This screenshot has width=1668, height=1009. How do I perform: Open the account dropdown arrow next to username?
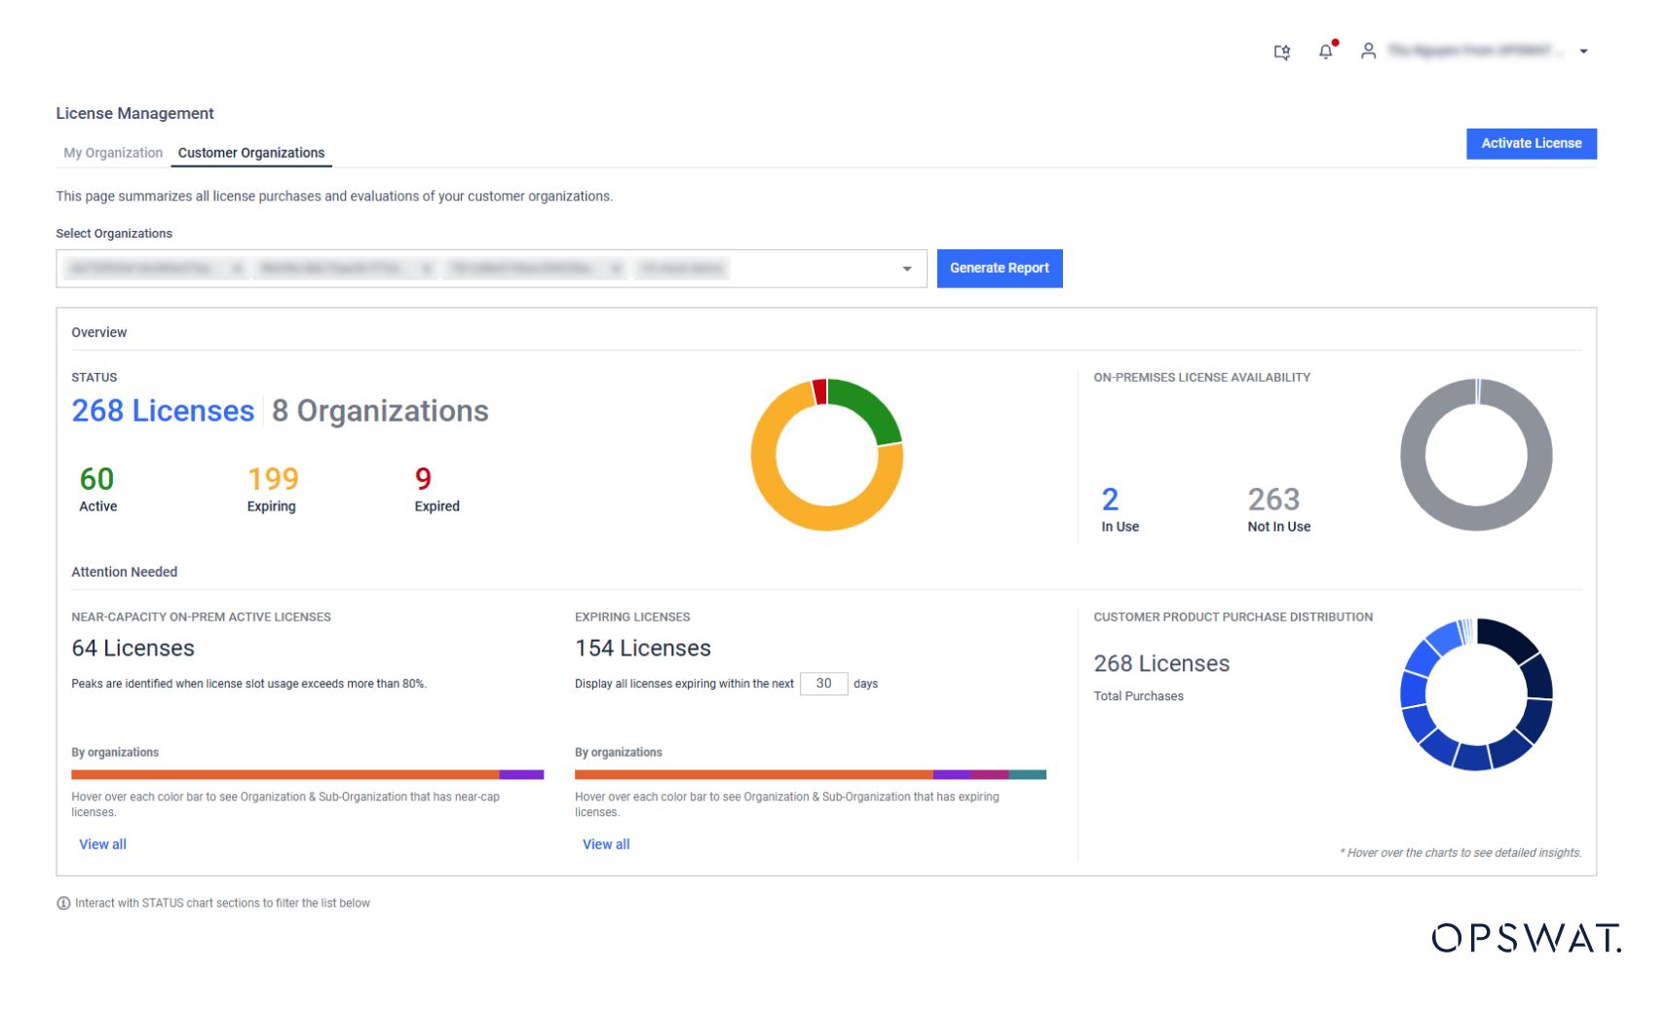pos(1583,52)
